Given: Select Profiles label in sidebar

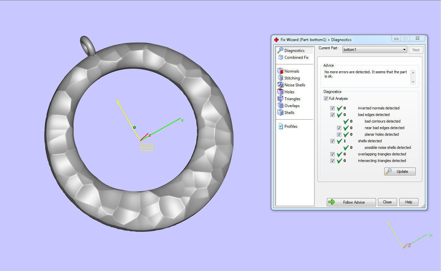Looking at the screenshot, I should [x=291, y=126].
